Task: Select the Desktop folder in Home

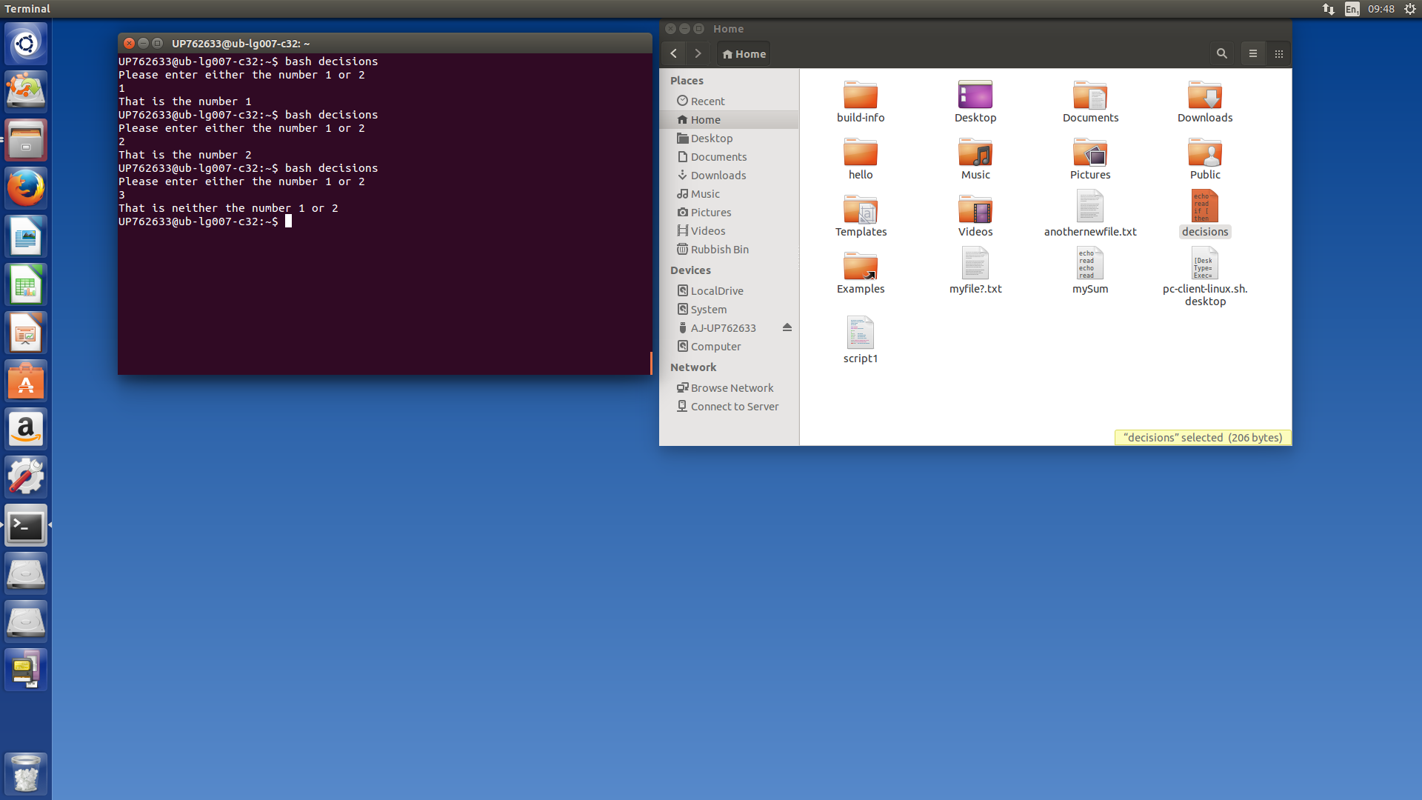Action: click(975, 101)
